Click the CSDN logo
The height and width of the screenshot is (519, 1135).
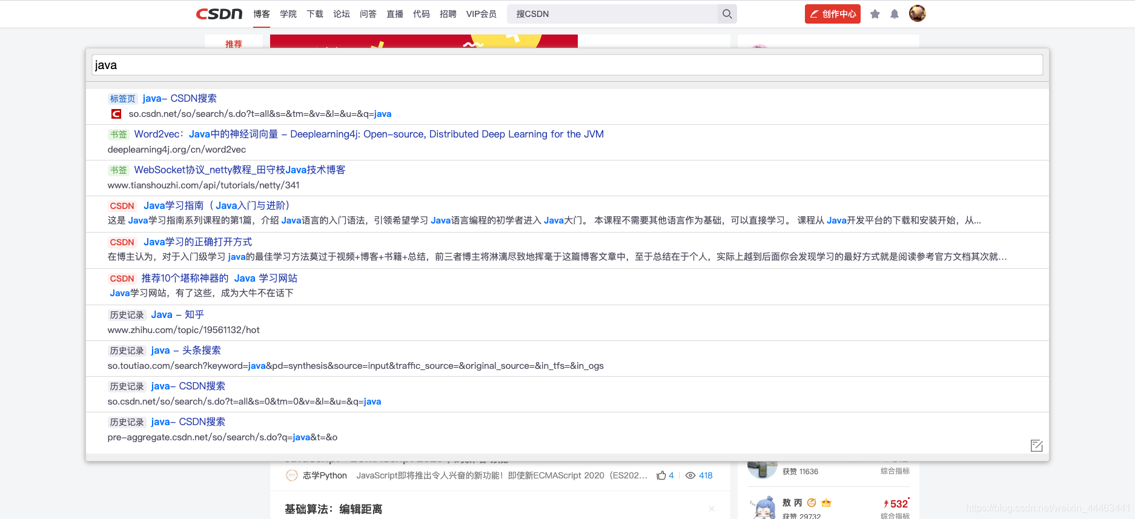[219, 14]
